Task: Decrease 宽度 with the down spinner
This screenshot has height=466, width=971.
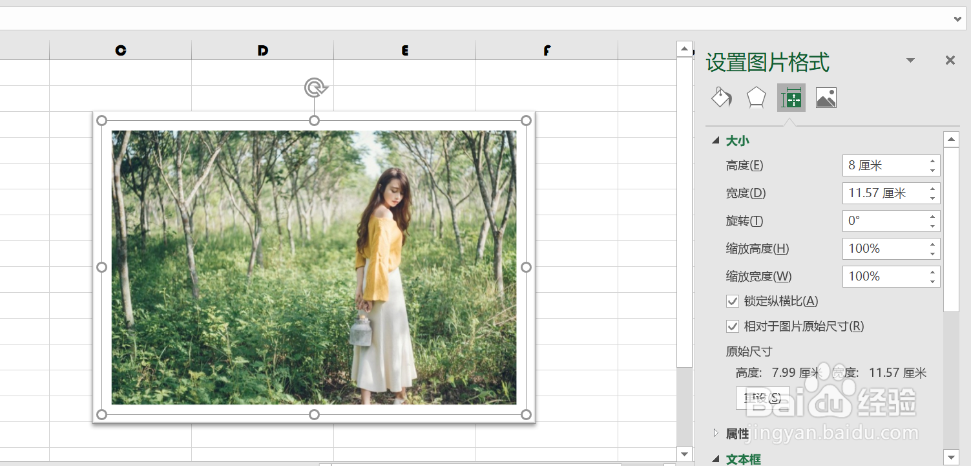Action: 933,198
